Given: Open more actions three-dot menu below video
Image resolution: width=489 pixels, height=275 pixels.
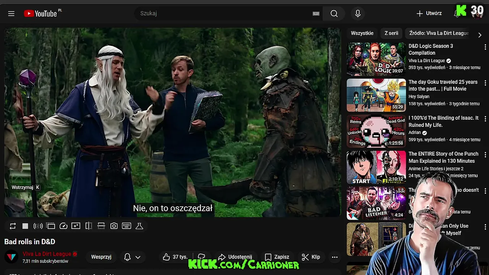Looking at the screenshot, I should point(335,257).
